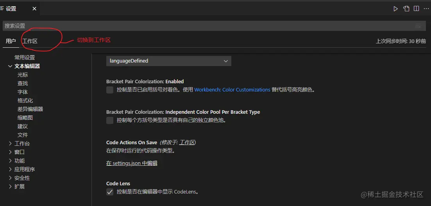Close the 设置 tab
The image size is (431, 206).
point(34,9)
